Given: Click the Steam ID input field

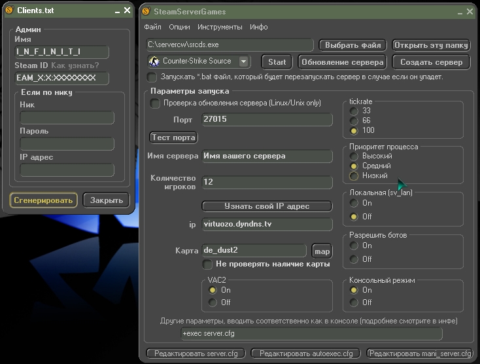Looking at the screenshot, I should [62, 78].
